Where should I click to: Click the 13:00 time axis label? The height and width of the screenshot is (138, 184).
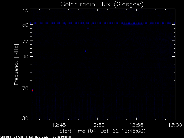(x=175, y=125)
